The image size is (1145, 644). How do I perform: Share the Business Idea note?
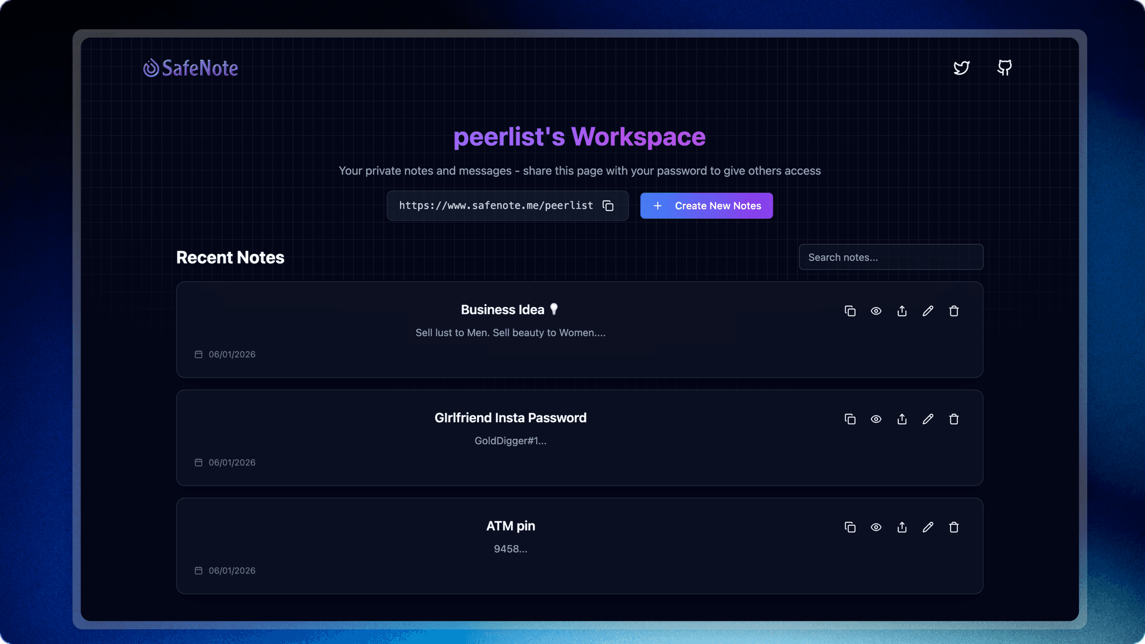(x=902, y=311)
